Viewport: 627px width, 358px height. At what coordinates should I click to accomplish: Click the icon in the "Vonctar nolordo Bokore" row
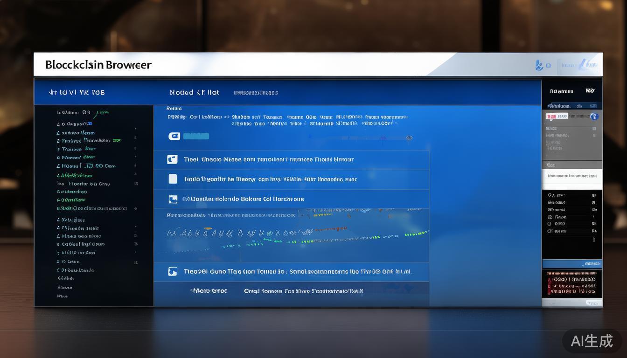pyautogui.click(x=173, y=200)
